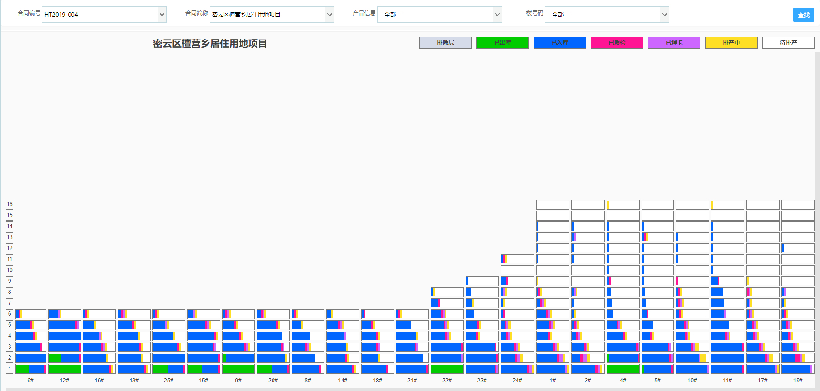
Task: Click the green floor 1 bar of building 22#
Action: tap(447, 369)
